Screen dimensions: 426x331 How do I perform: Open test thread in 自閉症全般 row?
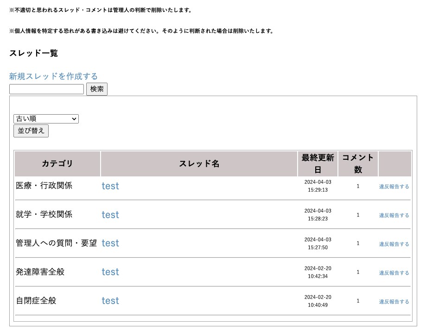[110, 301]
